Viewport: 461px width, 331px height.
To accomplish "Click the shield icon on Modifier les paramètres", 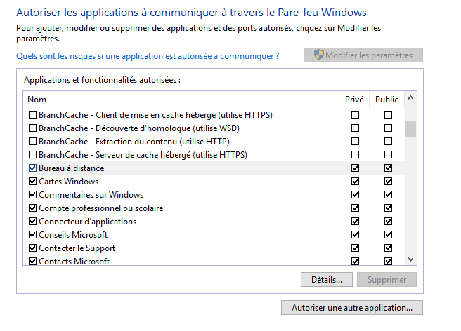I will [x=319, y=55].
